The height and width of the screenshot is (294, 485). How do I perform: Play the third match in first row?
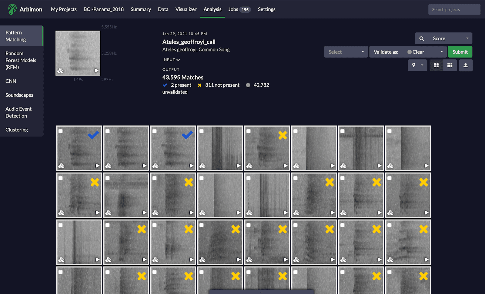[191, 166]
